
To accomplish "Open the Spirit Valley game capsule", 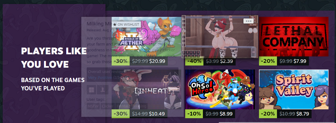I will (294, 89).
